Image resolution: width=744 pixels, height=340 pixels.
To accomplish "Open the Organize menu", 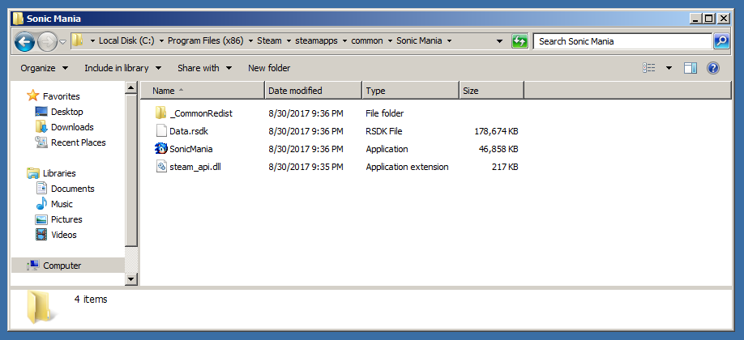I will 44,68.
